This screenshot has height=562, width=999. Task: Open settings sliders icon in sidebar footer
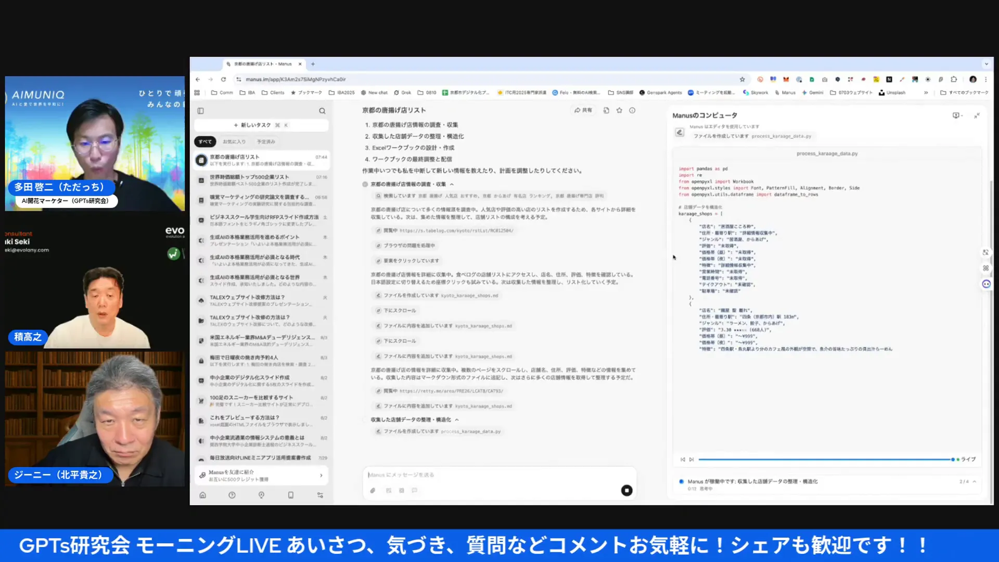click(x=320, y=495)
